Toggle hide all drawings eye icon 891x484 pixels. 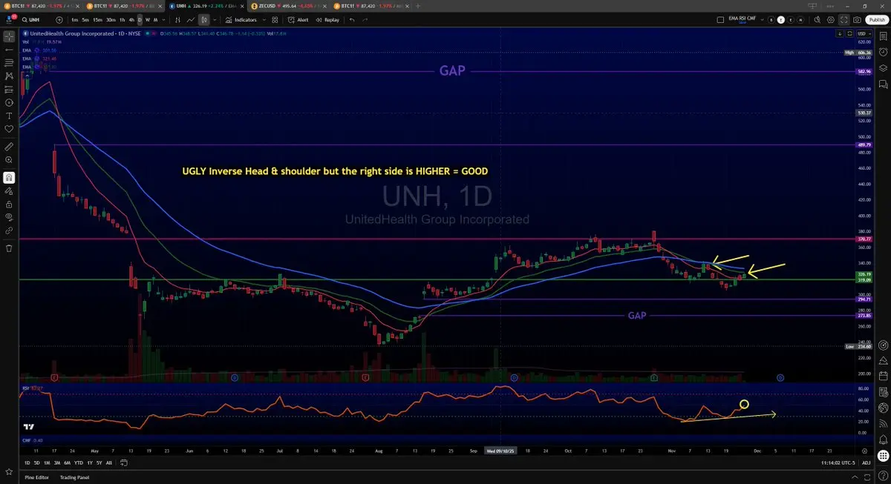tap(9, 216)
